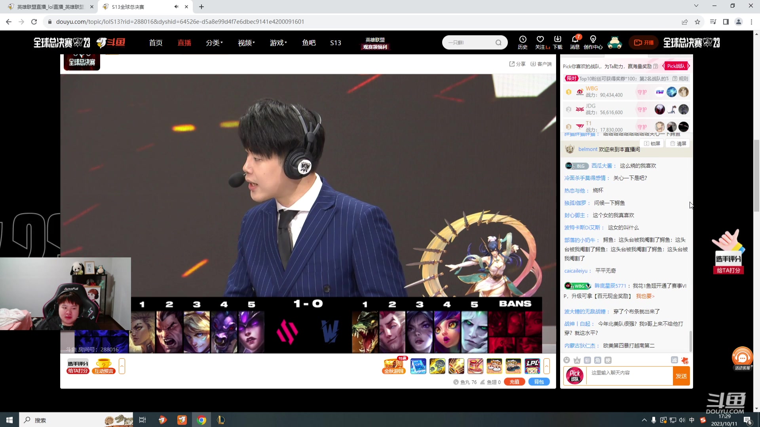The height and width of the screenshot is (427, 760).
Task: Expand the gift bar arrow near LPL gift
Action: pos(547,366)
